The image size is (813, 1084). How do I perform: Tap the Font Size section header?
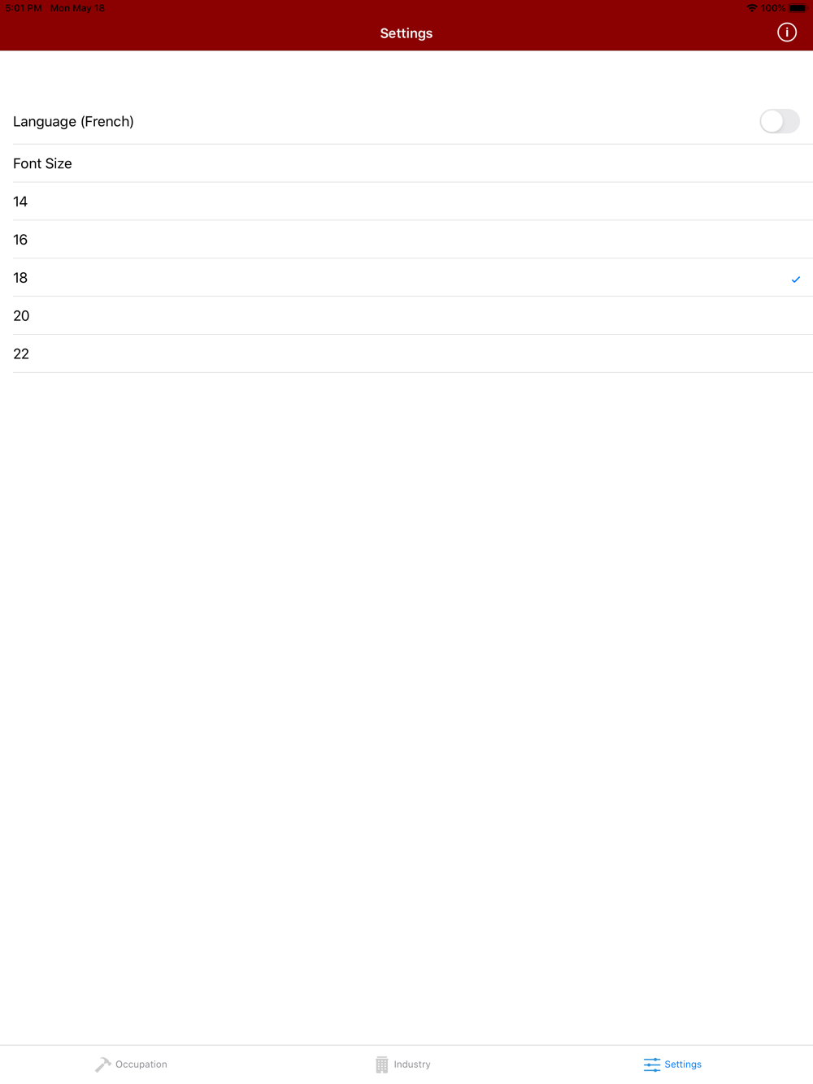tap(42, 163)
